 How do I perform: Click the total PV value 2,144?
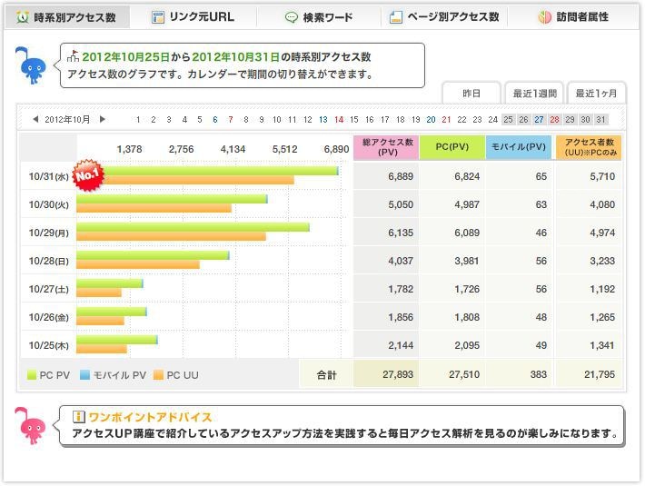pos(401,345)
